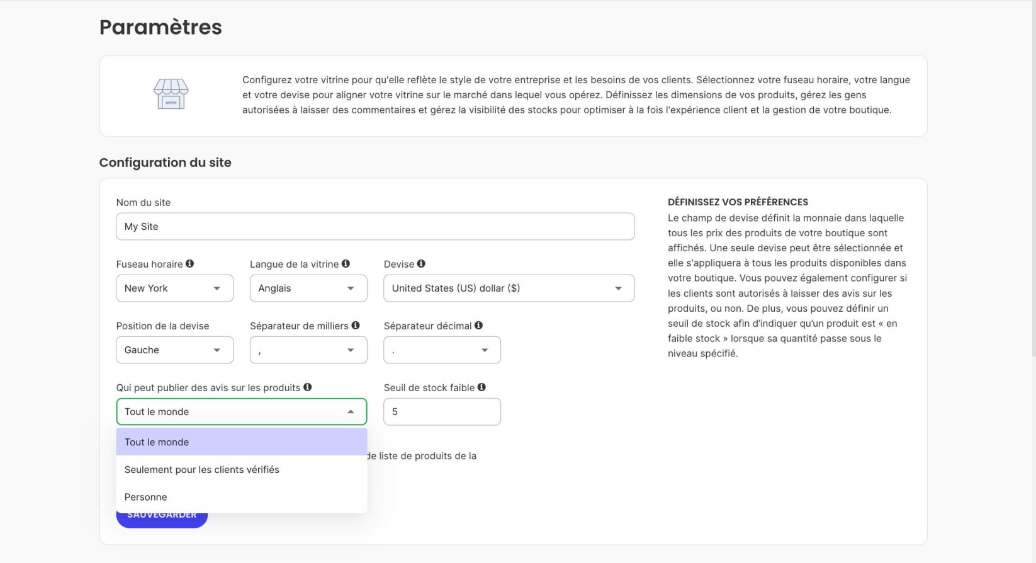Click the Configuration du site heading

(x=165, y=162)
